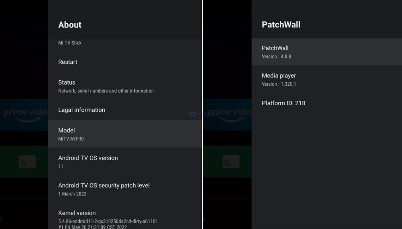
Task: Open prime video tile left of PatchWall panel
Action: [228, 114]
